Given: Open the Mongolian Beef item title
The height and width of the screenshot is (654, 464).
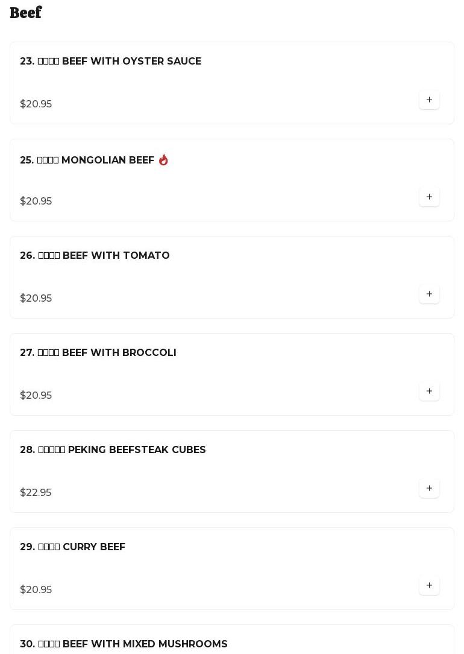Looking at the screenshot, I should point(87,160).
